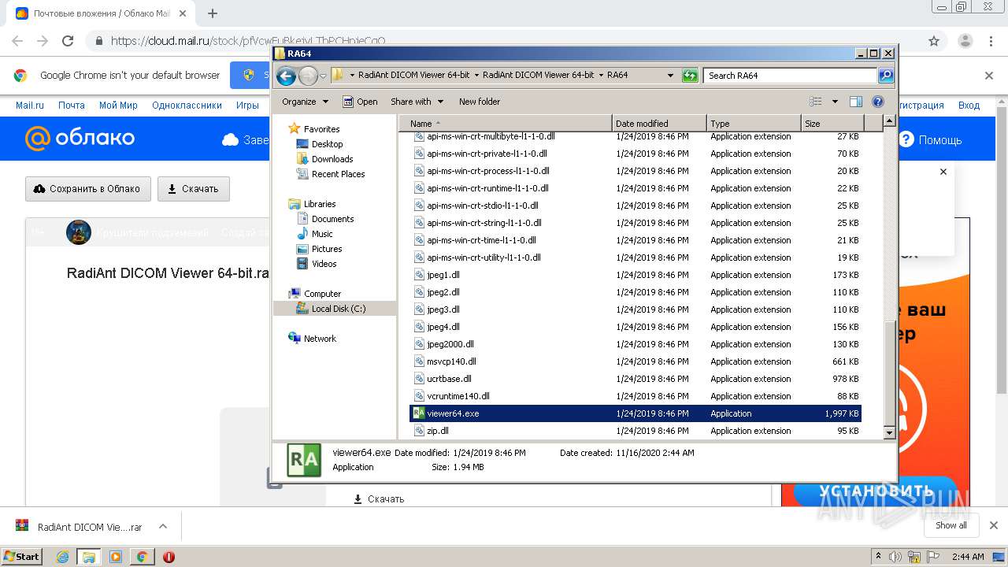Click the Chrome reload button
Screen dimensions: 1008x567
[x=68, y=41]
